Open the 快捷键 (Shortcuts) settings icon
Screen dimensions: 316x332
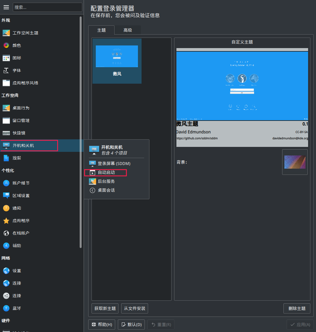click(6, 133)
